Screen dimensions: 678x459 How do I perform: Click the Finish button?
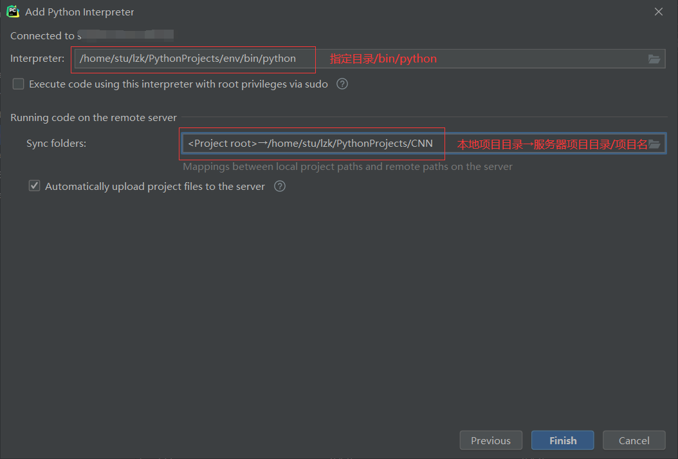pyautogui.click(x=562, y=440)
